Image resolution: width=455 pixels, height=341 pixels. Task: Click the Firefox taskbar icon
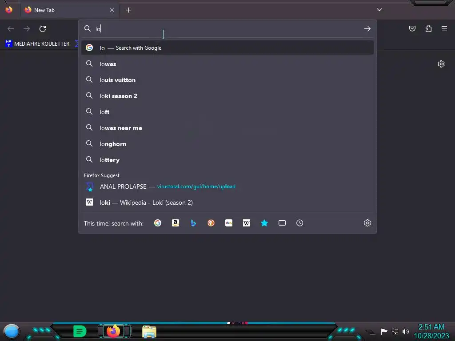point(113,331)
